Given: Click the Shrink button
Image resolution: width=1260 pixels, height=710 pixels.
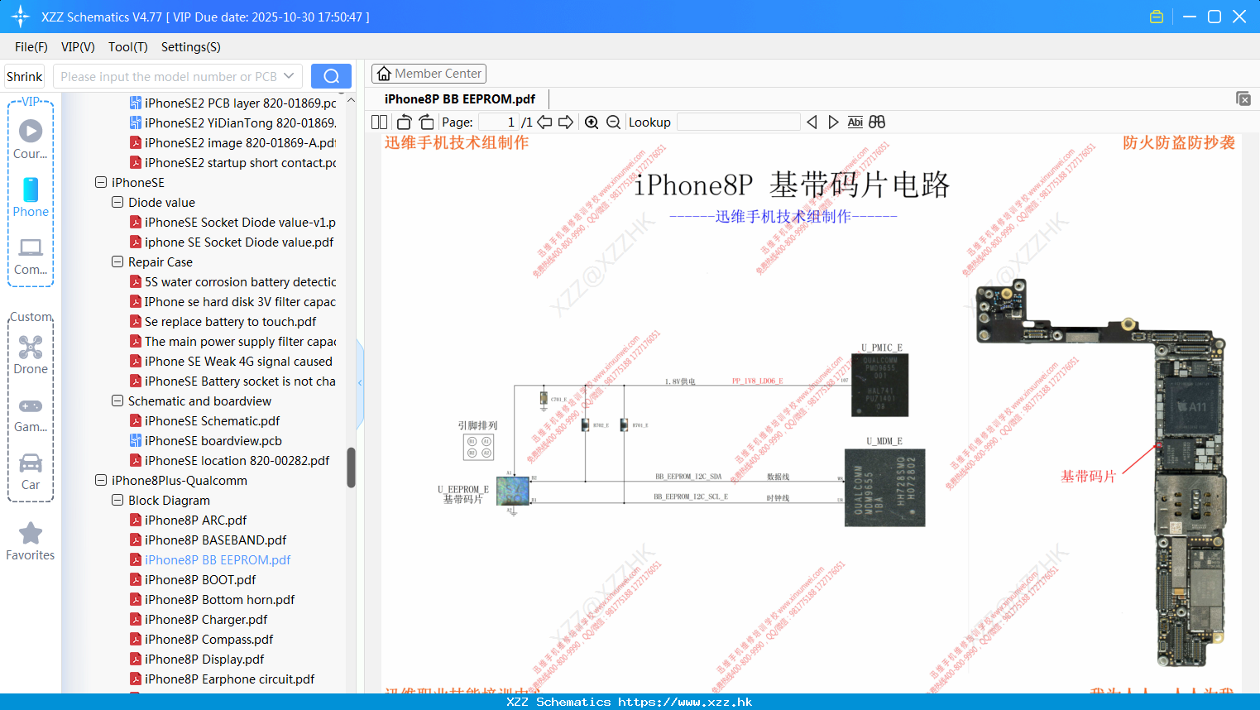Looking at the screenshot, I should click(25, 76).
